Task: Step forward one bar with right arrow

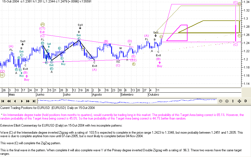Action: pos(22,101)
